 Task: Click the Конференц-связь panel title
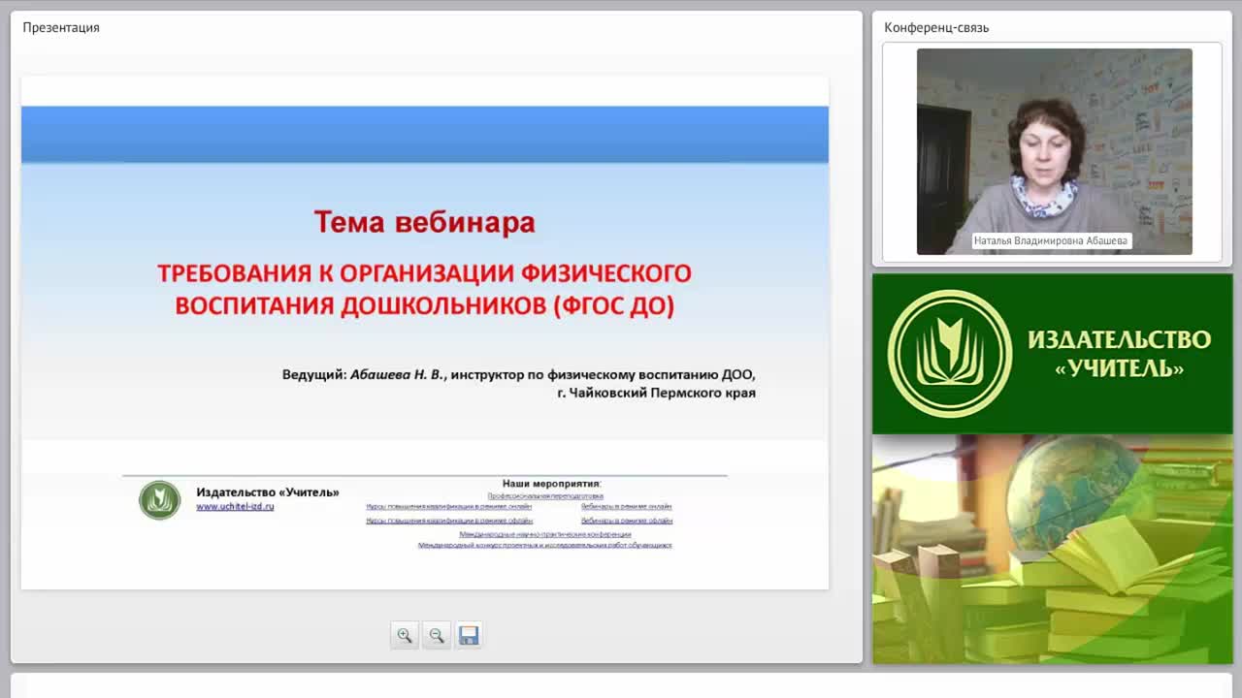tap(936, 27)
